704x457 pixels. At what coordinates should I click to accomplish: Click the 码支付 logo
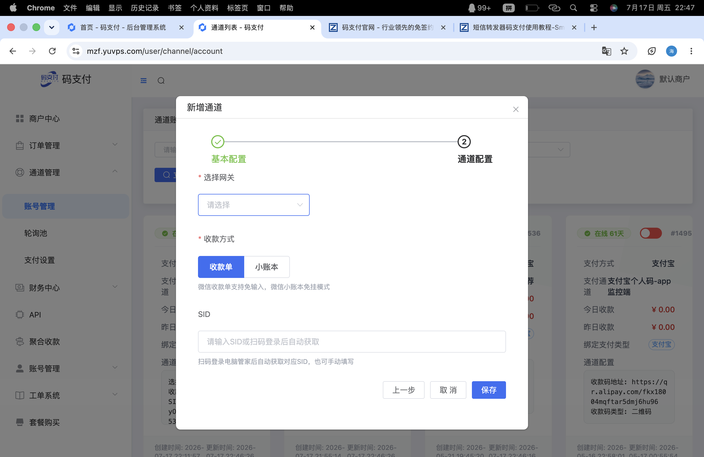click(x=66, y=79)
